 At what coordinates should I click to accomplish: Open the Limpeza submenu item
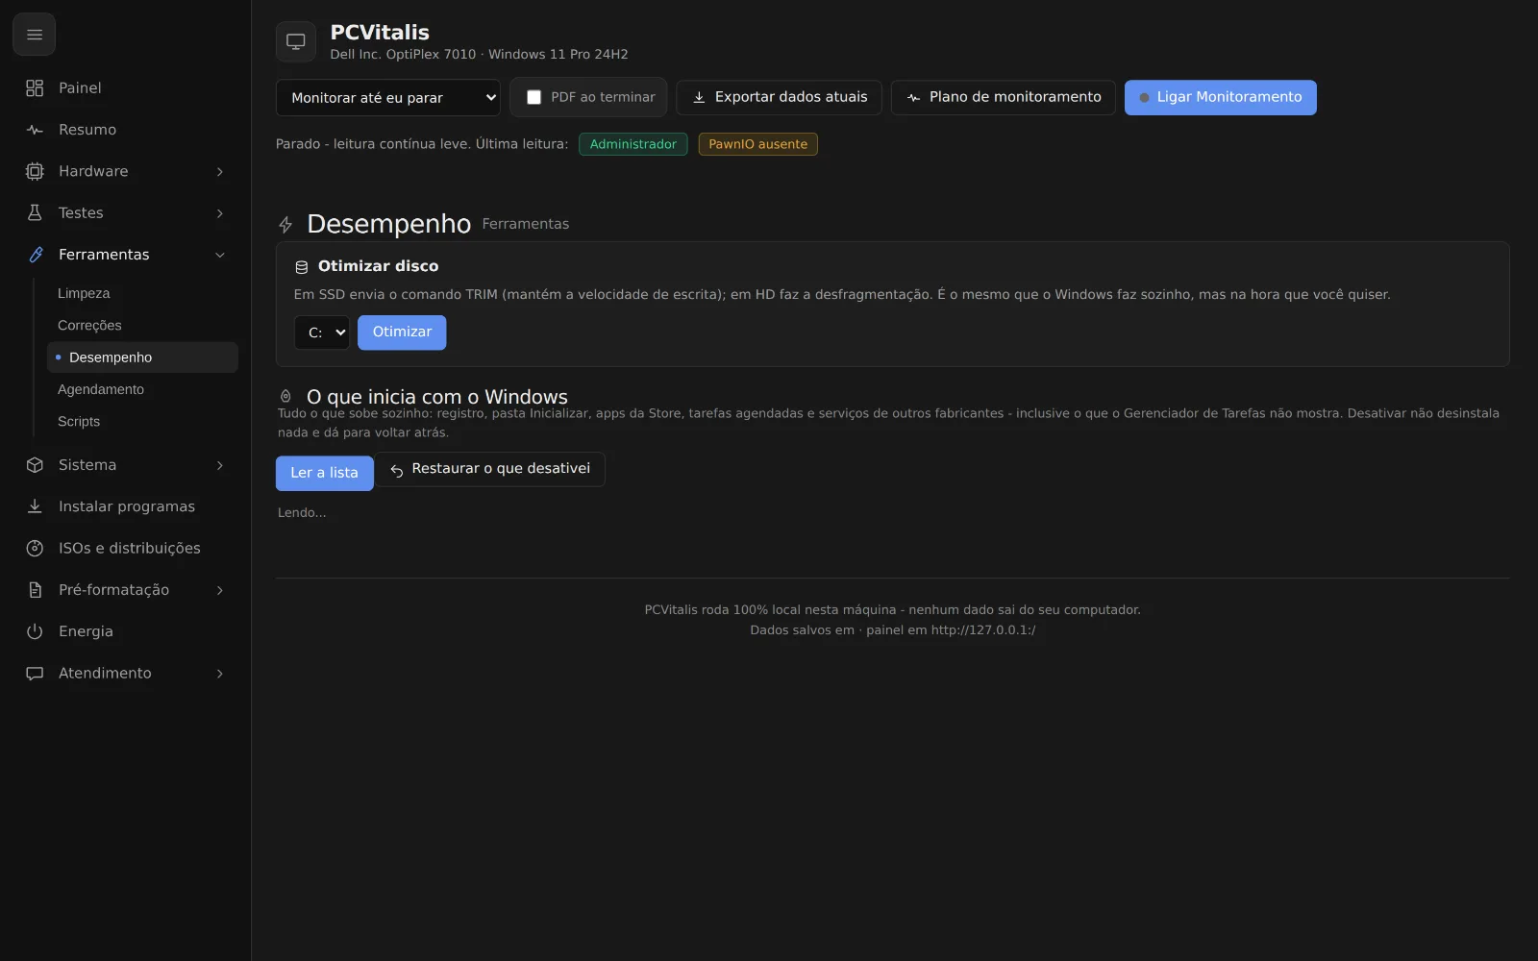(142, 293)
